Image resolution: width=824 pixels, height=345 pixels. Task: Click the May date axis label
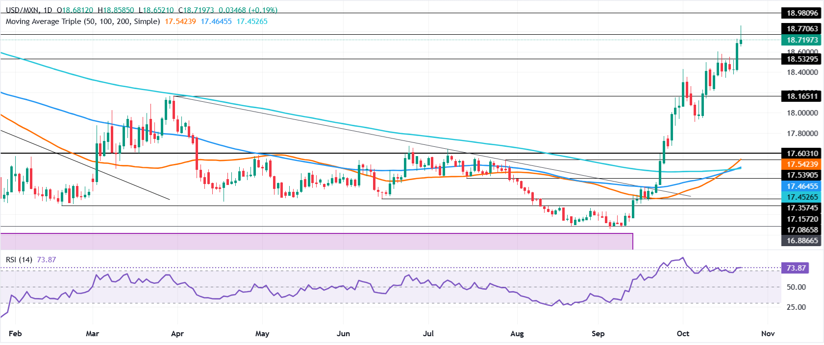tap(262, 333)
